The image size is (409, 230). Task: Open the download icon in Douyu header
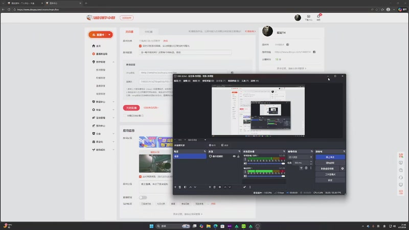pyautogui.click(x=309, y=17)
